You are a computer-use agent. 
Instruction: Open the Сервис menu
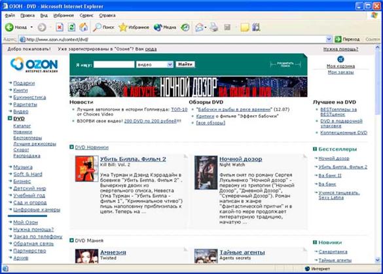coord(86,16)
